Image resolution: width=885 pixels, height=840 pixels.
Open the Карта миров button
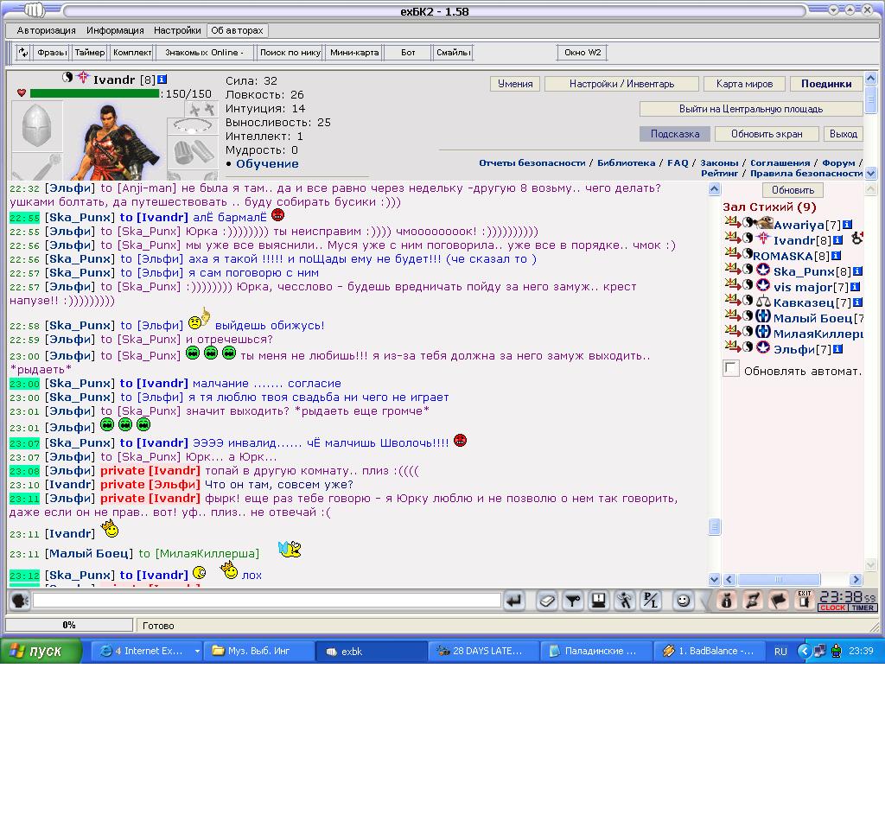tap(744, 84)
